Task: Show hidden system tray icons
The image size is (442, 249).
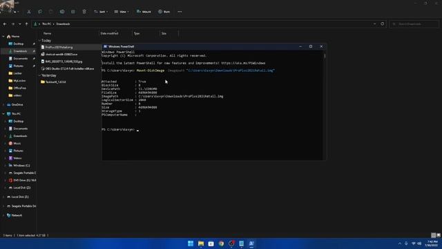Action: (400, 243)
